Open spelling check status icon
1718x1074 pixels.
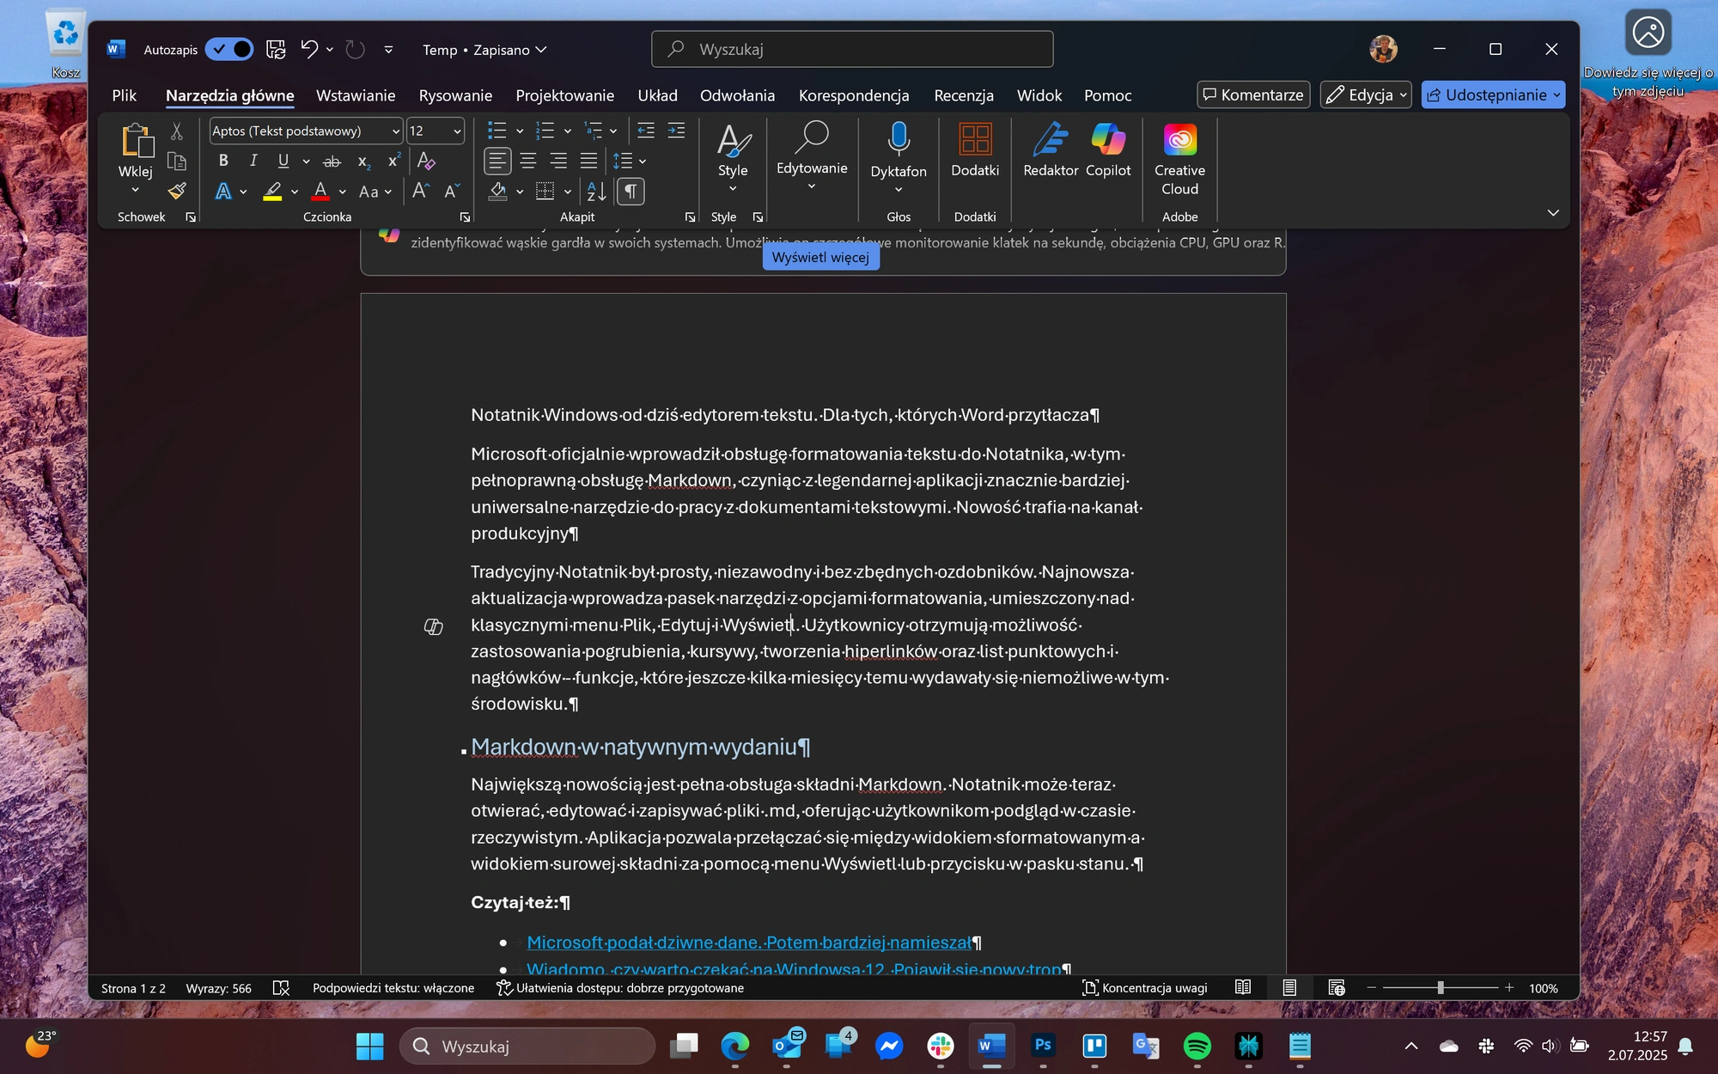click(x=281, y=988)
